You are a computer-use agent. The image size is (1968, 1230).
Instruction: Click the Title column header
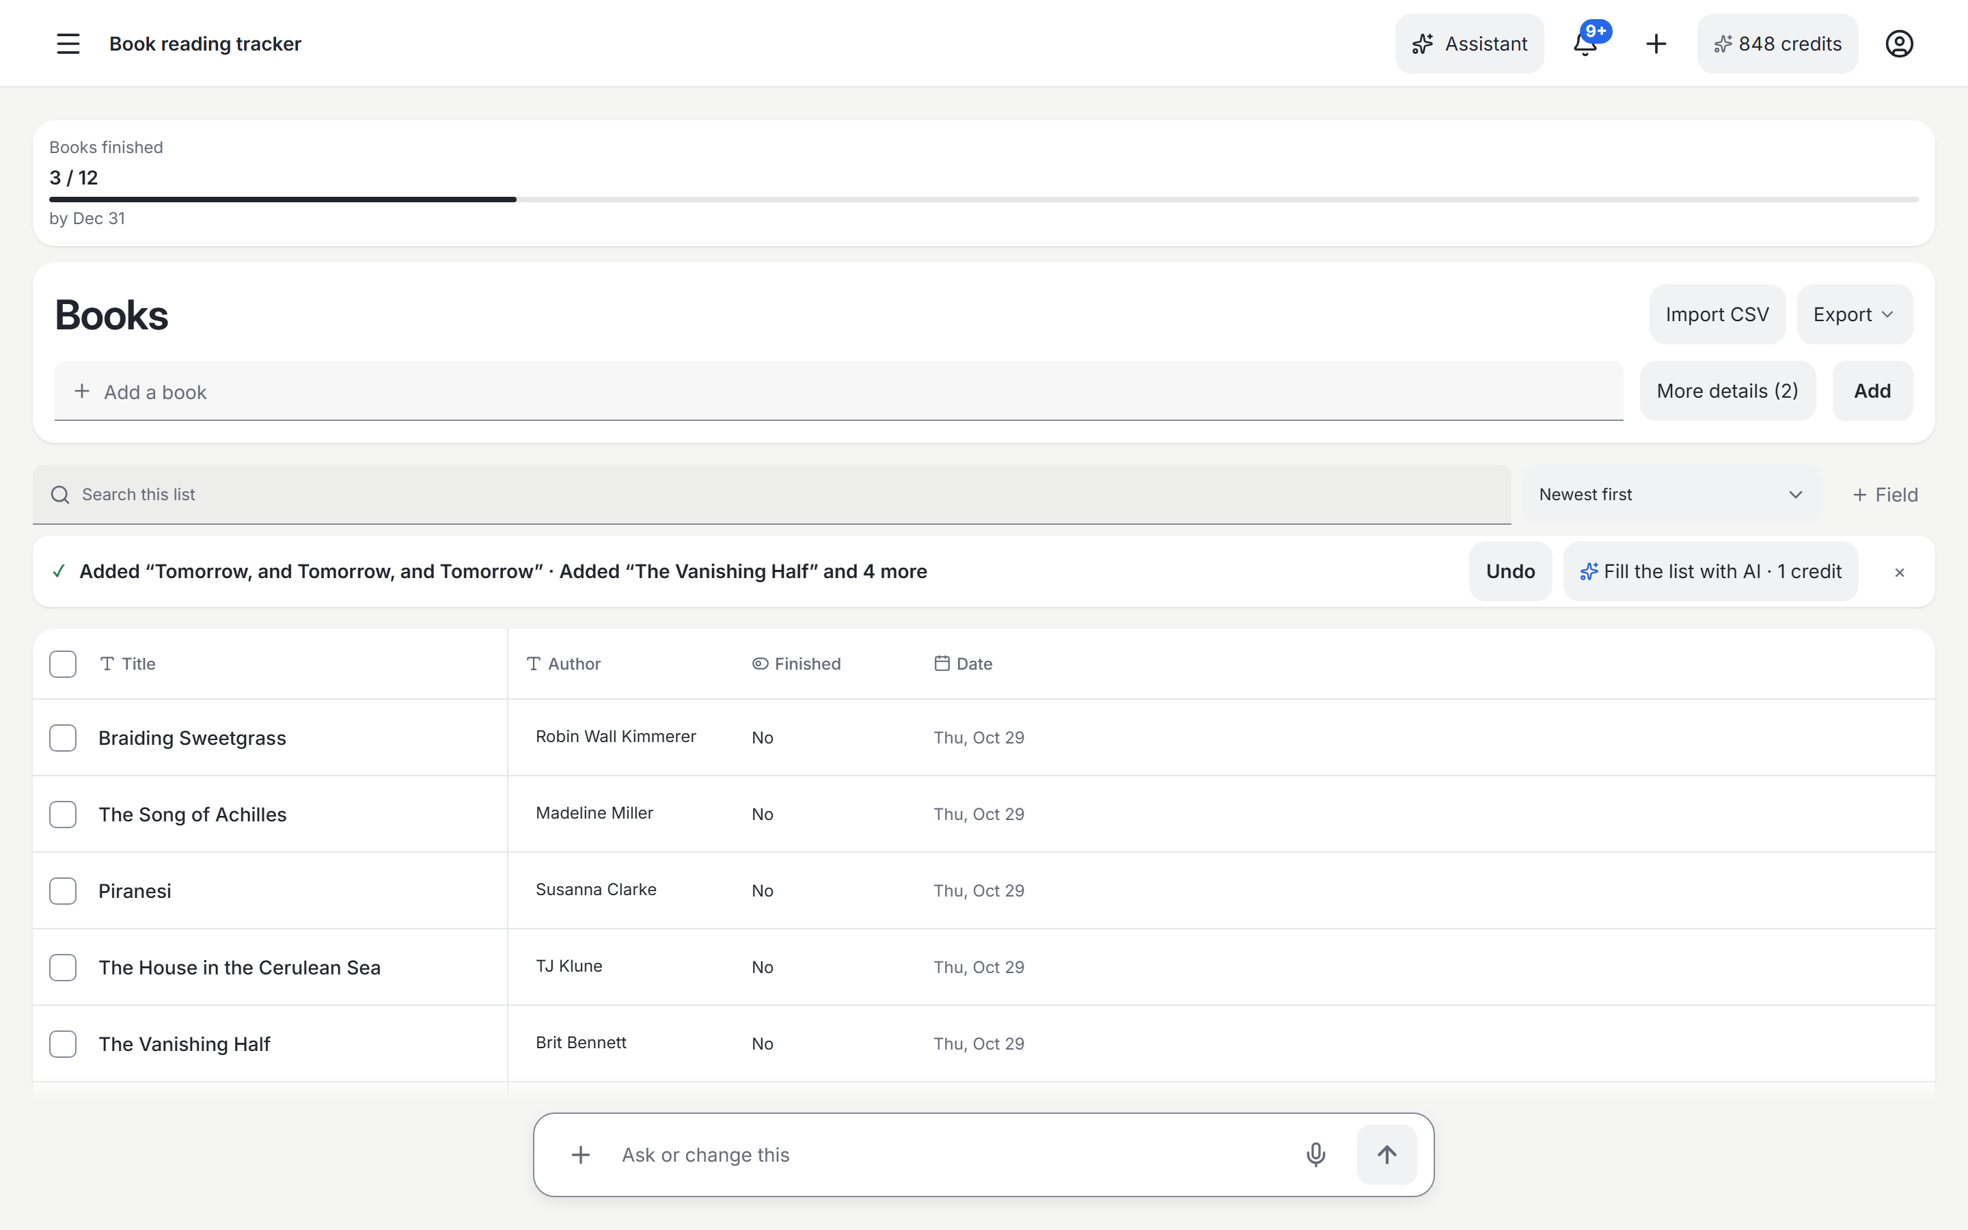click(x=128, y=664)
